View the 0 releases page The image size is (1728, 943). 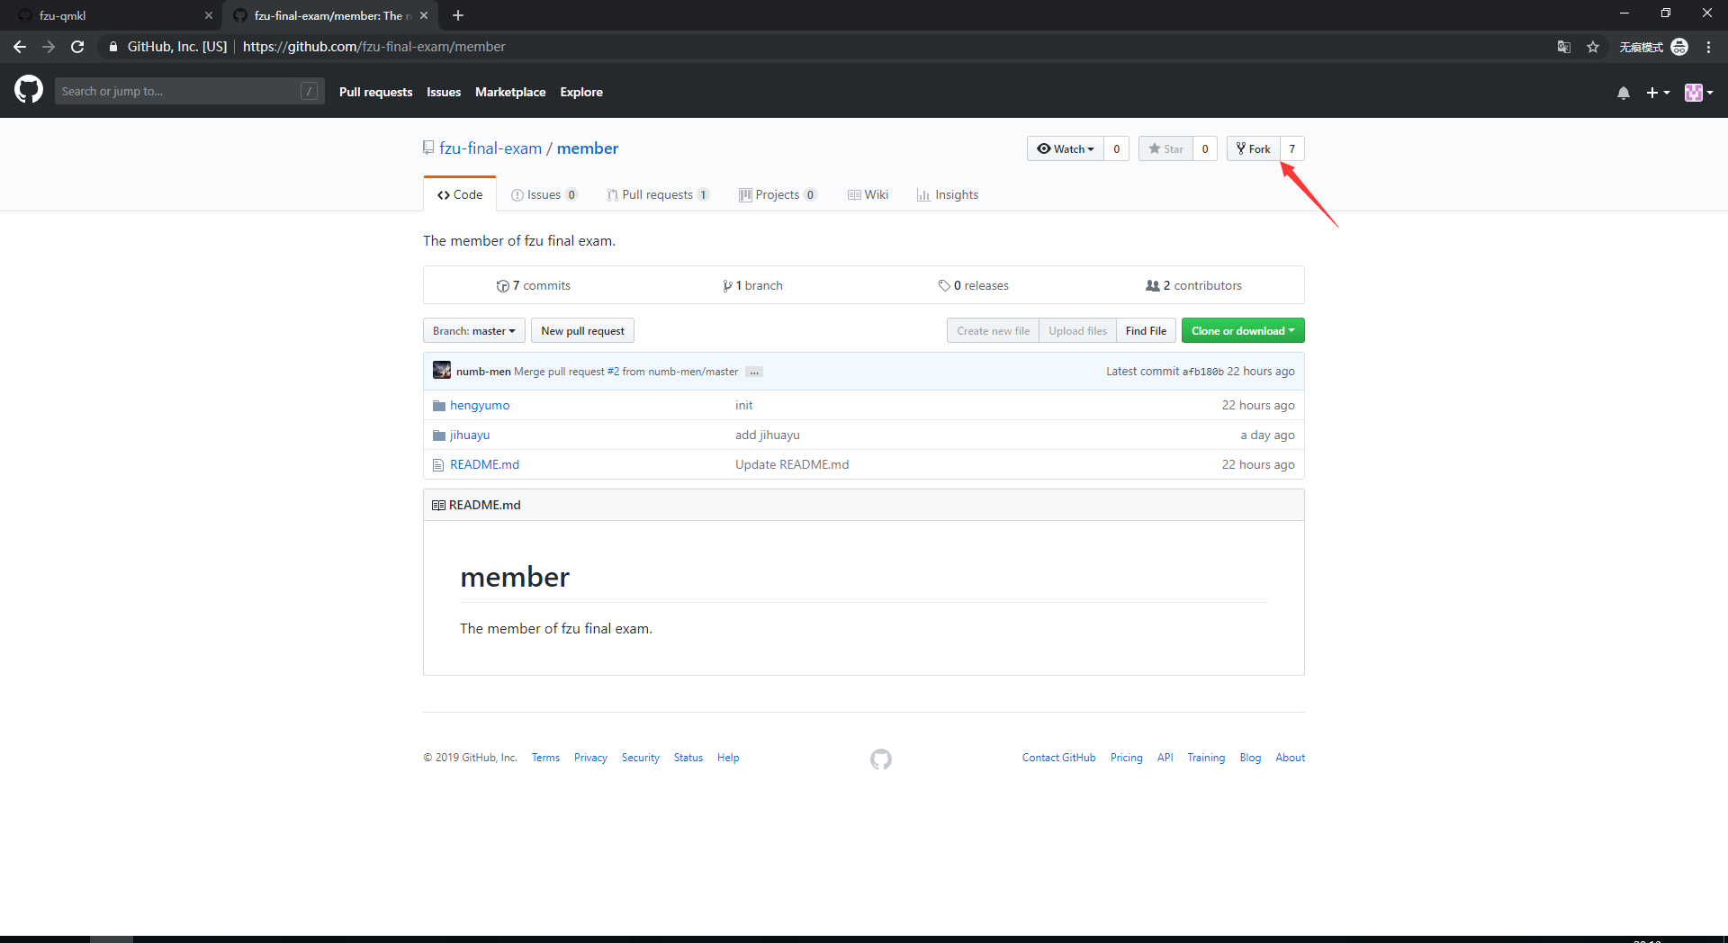(x=973, y=285)
